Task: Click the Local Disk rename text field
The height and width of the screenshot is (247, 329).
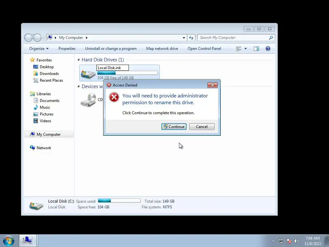Action: click(x=112, y=68)
